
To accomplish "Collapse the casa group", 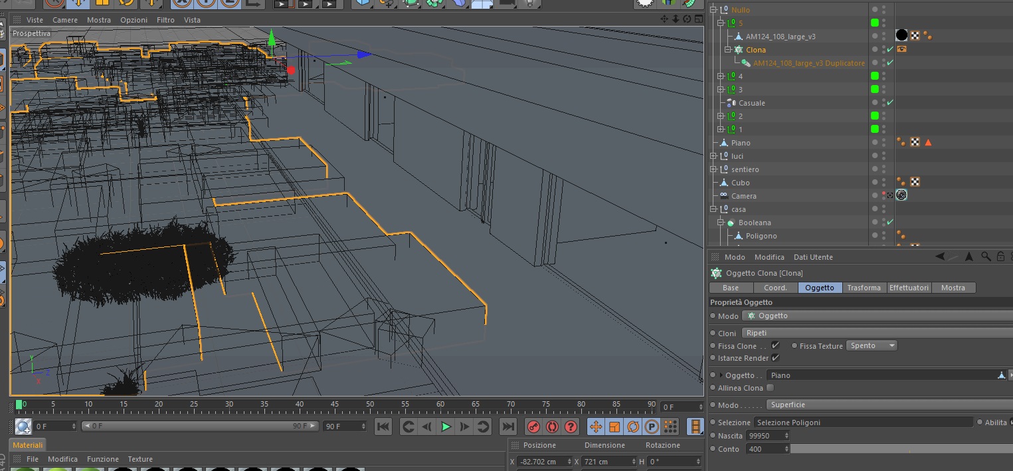I will pos(713,209).
